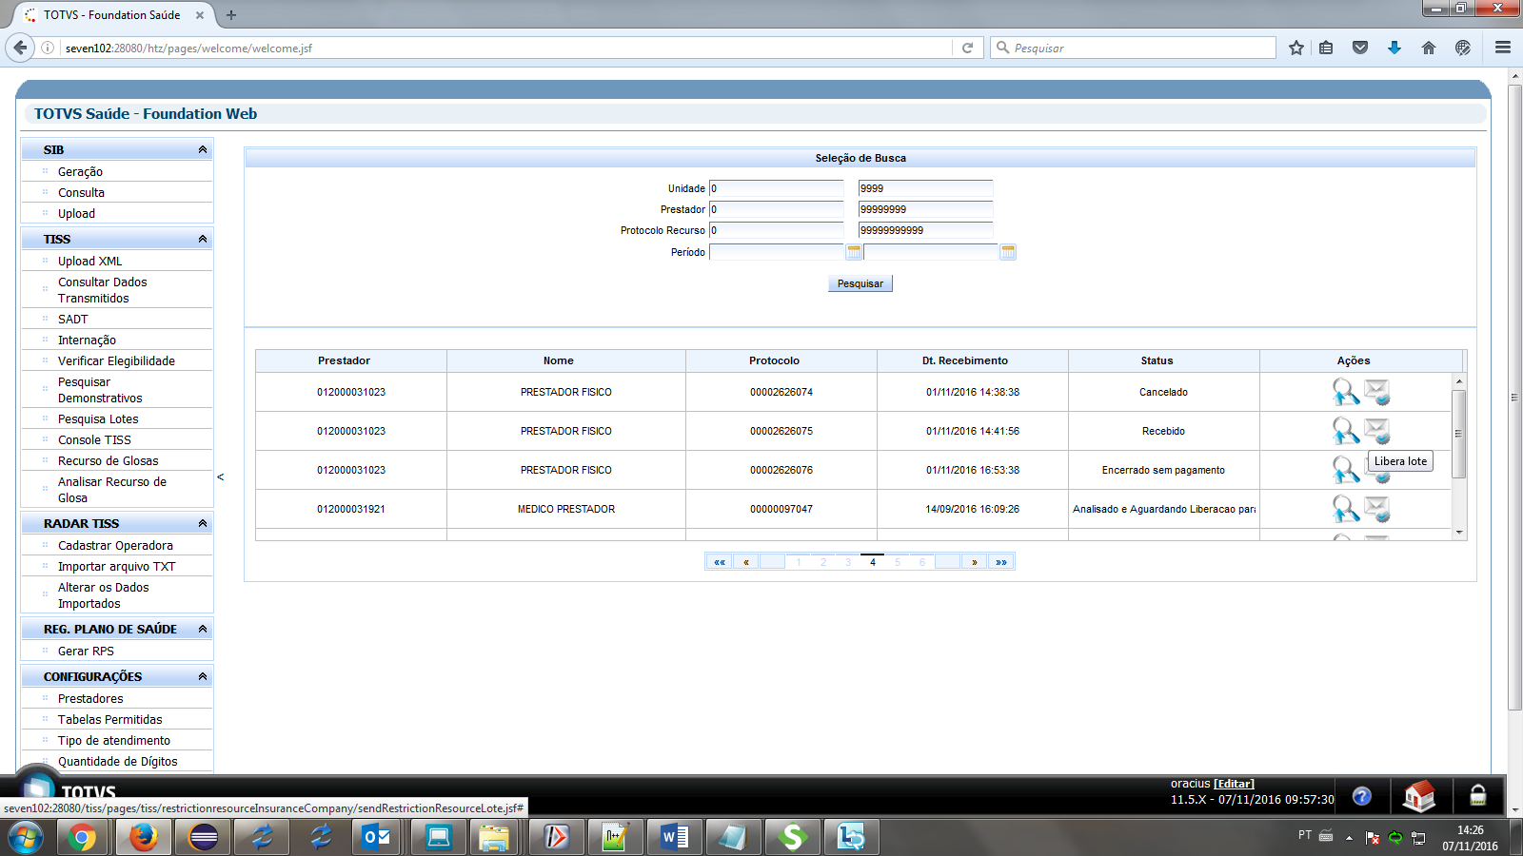Collapse the TISS menu section
This screenshot has height=856, width=1523.
click(203, 239)
